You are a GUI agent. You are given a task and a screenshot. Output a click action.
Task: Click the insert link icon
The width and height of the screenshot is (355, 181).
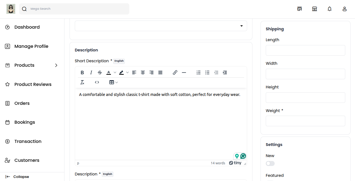coord(175,73)
